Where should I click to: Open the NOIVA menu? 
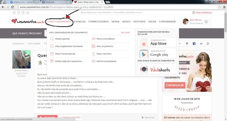click(115, 21)
